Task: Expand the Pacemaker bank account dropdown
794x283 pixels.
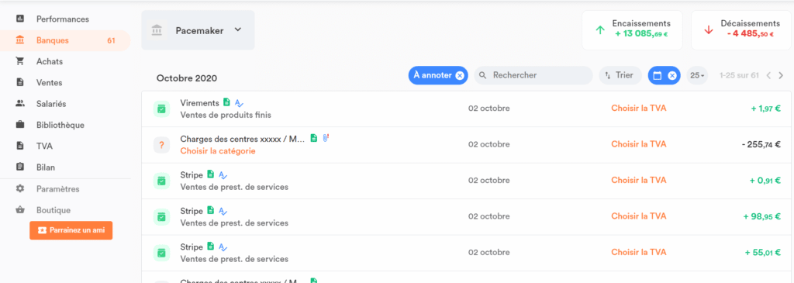Action: [x=198, y=30]
